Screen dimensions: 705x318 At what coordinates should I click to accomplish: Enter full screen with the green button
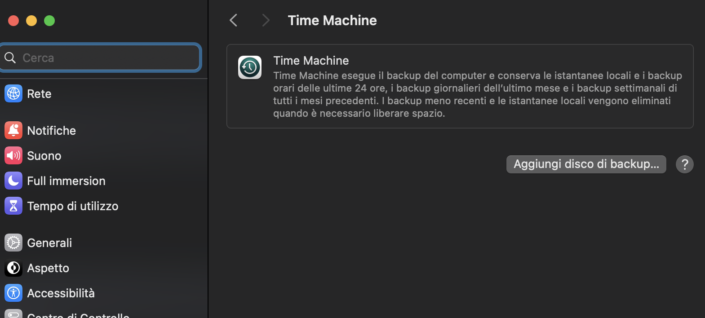coord(49,20)
